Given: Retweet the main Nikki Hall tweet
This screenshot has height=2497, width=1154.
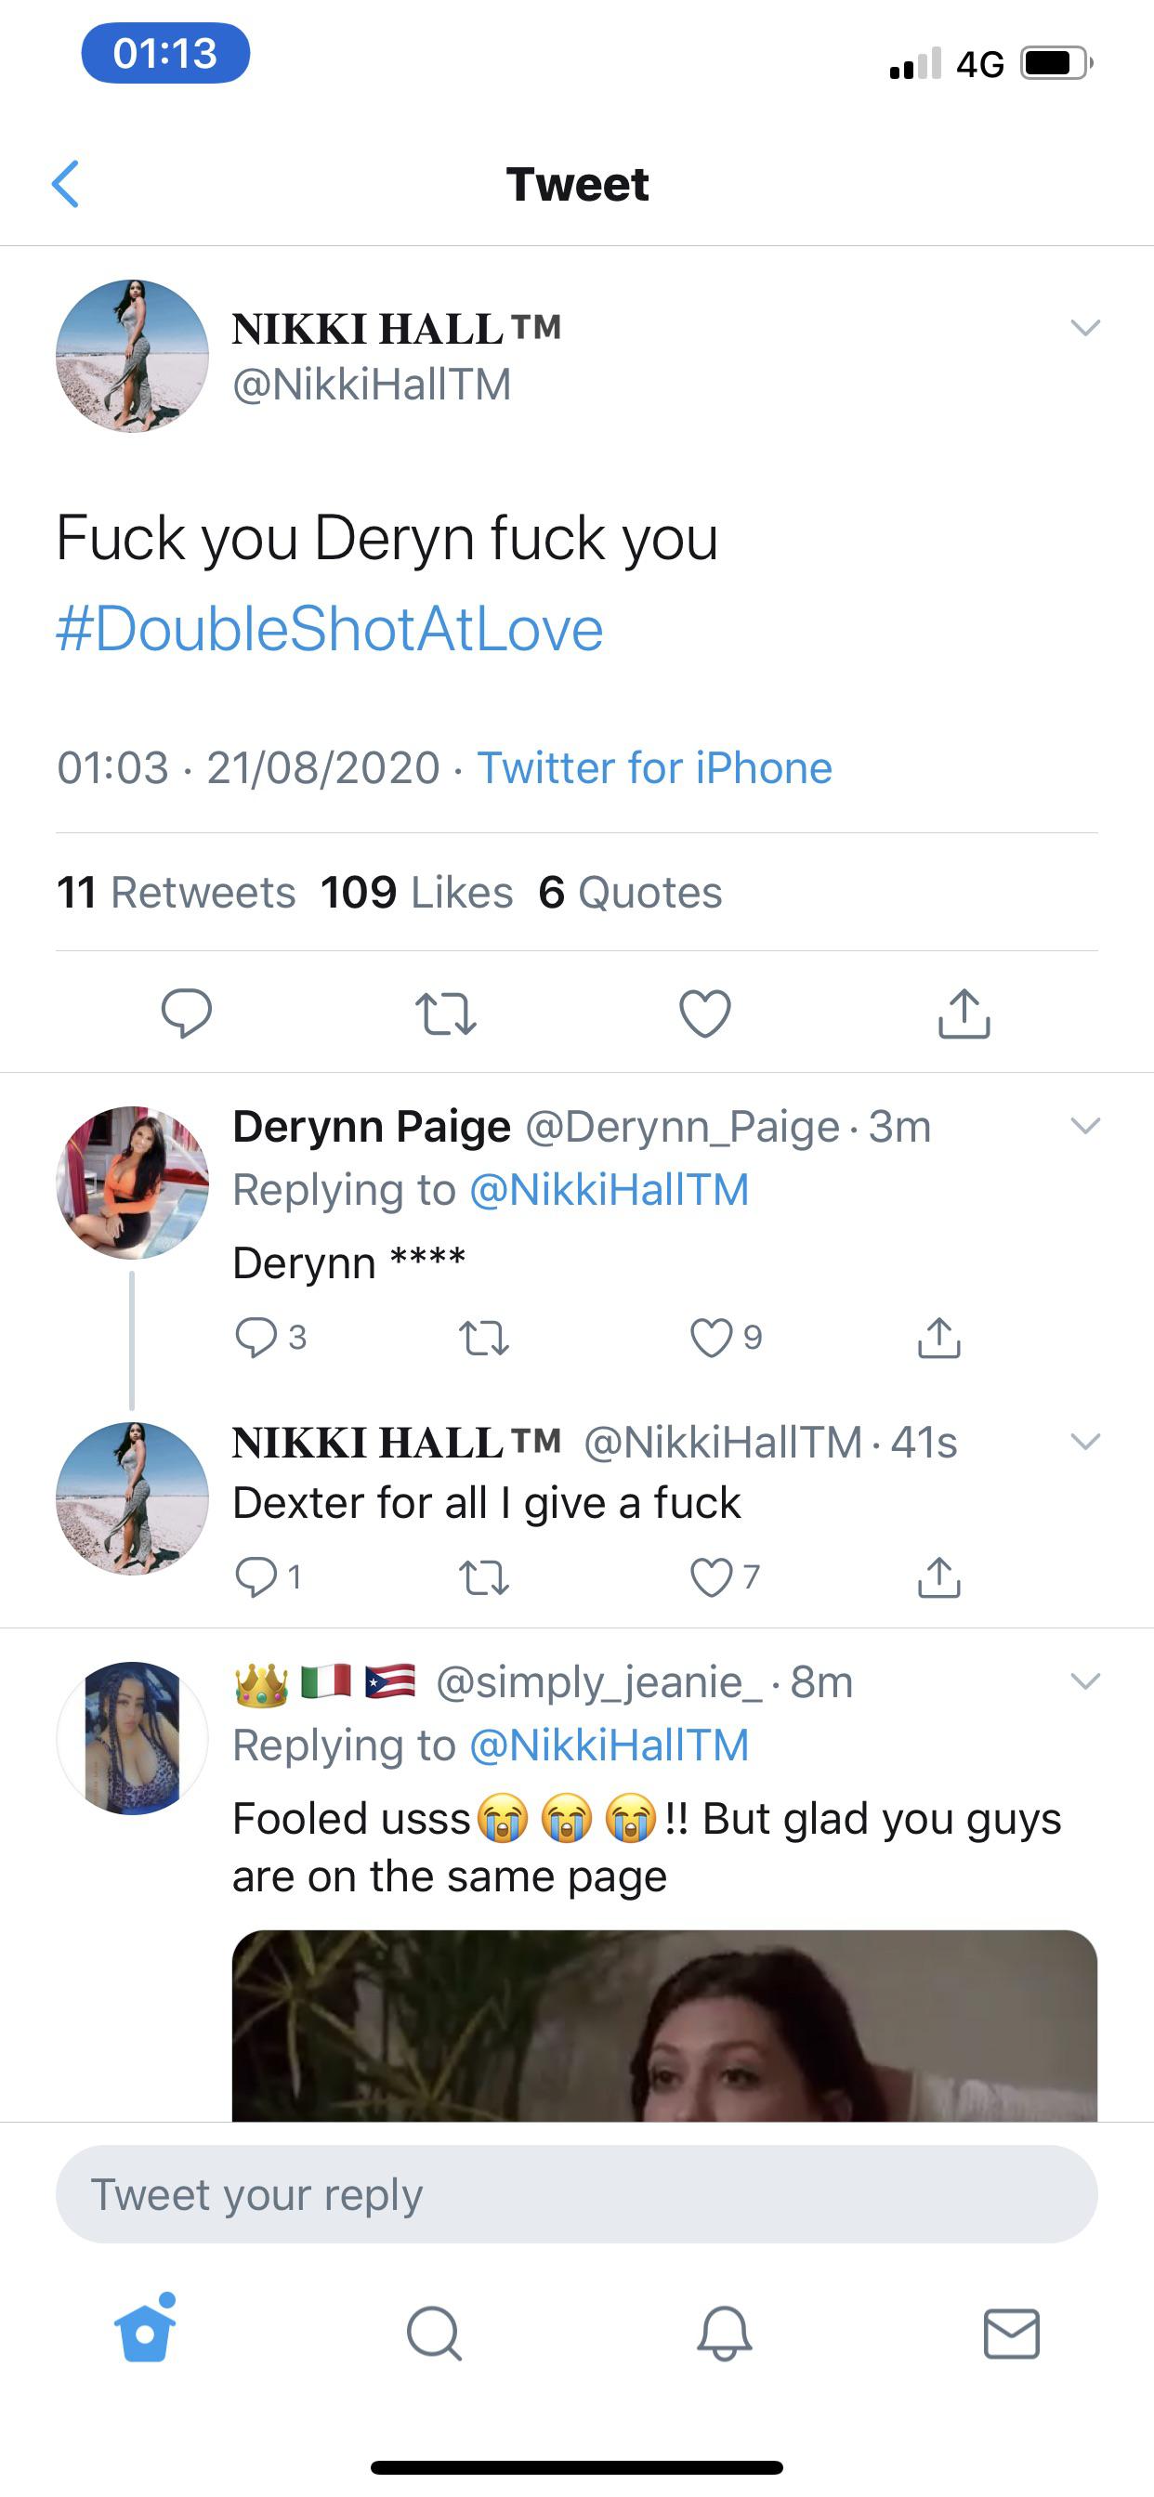Looking at the screenshot, I should [445, 1013].
